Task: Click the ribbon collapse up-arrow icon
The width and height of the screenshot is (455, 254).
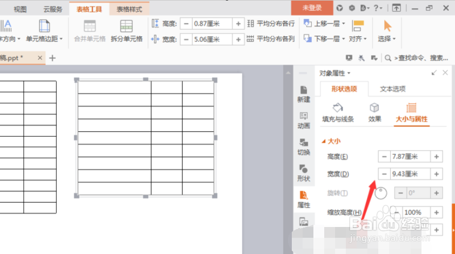Action: click(x=397, y=8)
